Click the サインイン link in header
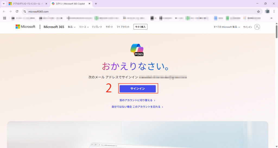Image resolution: width=278 pixels, height=148 pixels. [x=248, y=27]
